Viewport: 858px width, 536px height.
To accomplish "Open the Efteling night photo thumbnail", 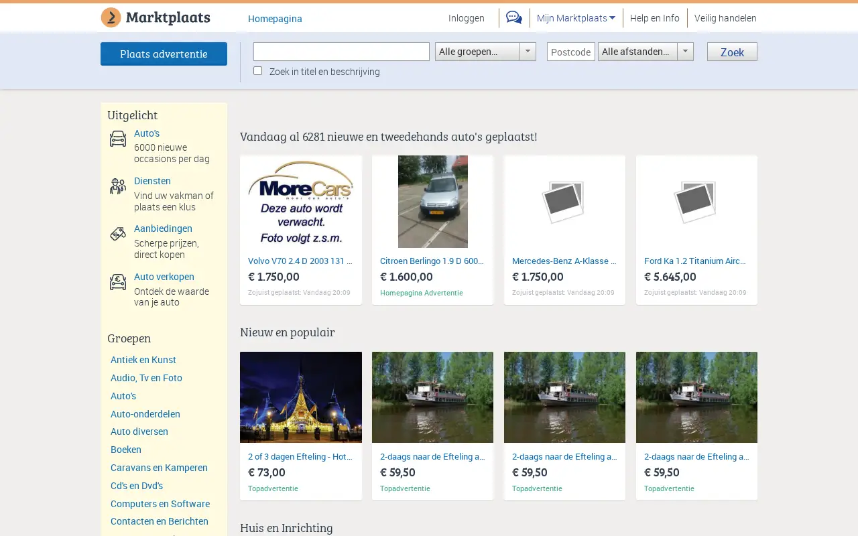I will 301,397.
